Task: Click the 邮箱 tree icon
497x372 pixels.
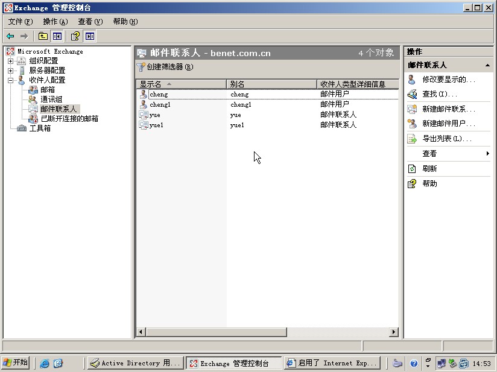Action: (33, 90)
